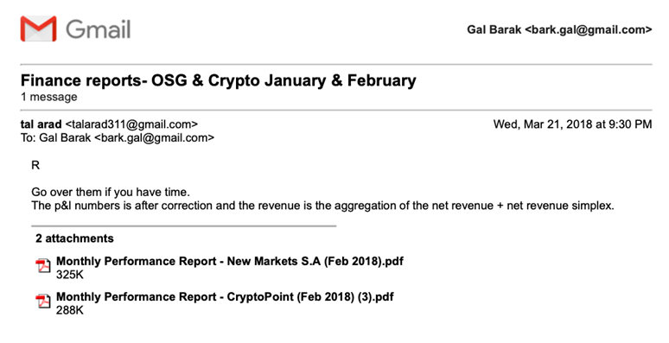
Task: Click the red Gmail envelope logo
Action: click(38, 29)
